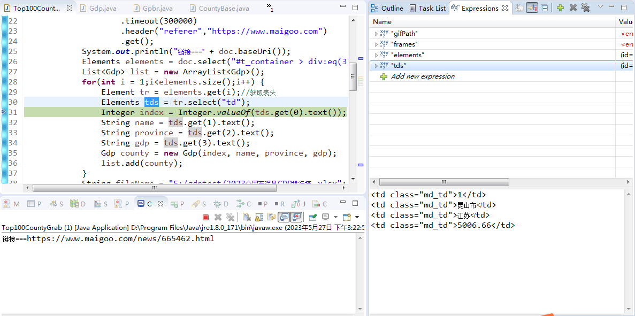Toggle Show Type Names in Expressions toolbar

pos(519,7)
